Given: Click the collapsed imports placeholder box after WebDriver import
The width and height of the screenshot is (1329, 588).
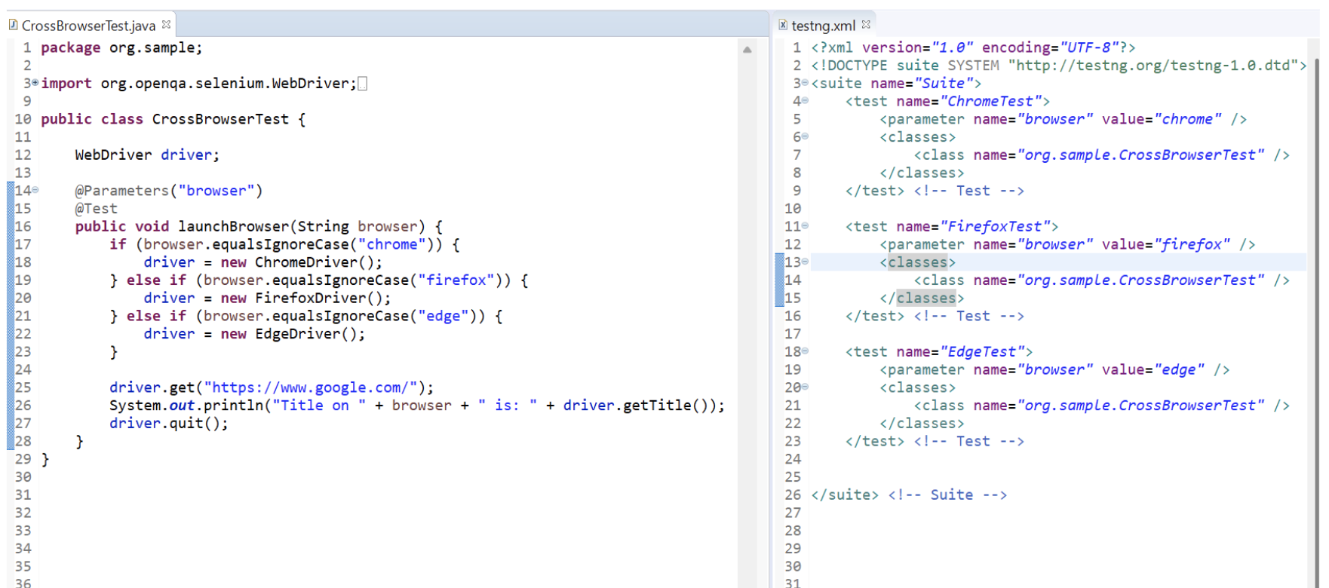Looking at the screenshot, I should 363,84.
